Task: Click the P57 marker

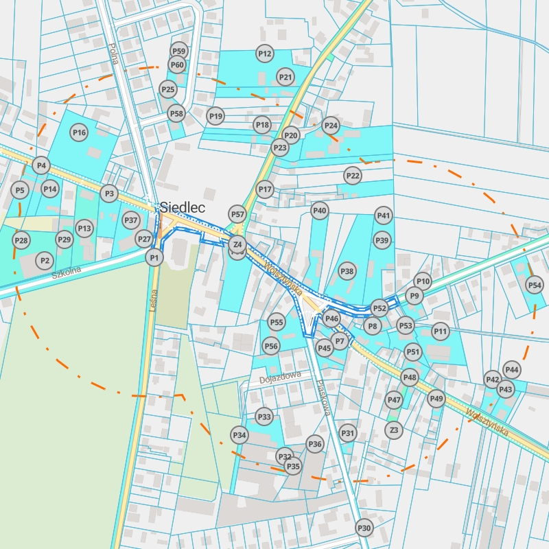Action: [237, 214]
